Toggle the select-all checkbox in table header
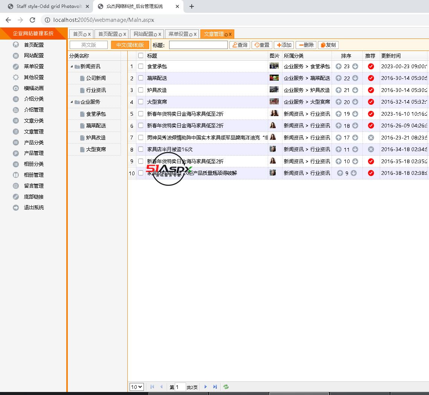Viewport: 429px width, 395px height. point(140,56)
